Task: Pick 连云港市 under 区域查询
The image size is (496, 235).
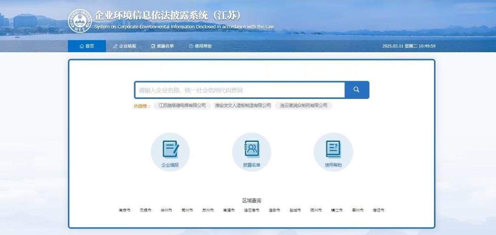Action: coord(252,210)
